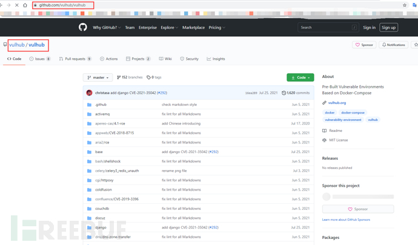Open the aria2/rce folder
The image size is (418, 245).
pyautogui.click(x=102, y=143)
